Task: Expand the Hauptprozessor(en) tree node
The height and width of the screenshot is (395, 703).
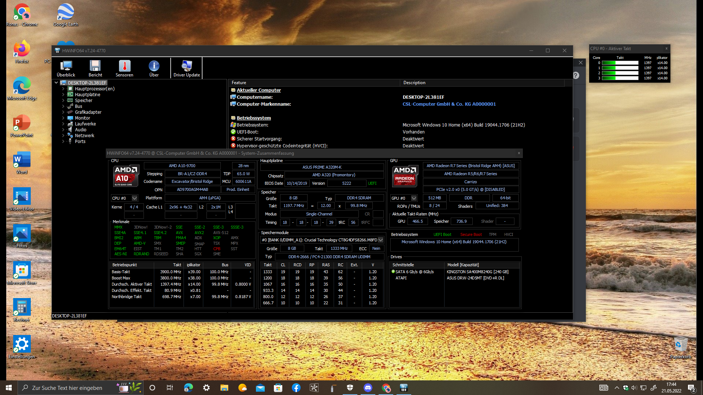Action: (63, 89)
